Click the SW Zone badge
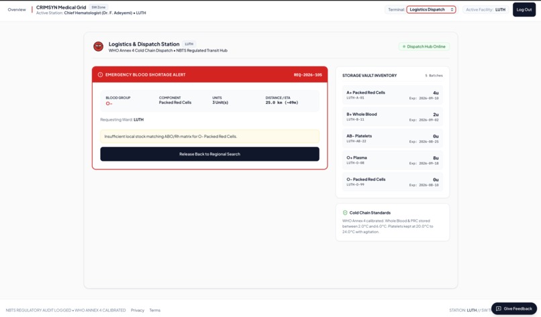The width and height of the screenshot is (541, 317). coord(98,7)
